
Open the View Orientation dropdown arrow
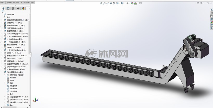click(x=119, y=3)
